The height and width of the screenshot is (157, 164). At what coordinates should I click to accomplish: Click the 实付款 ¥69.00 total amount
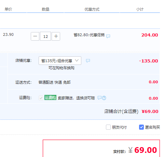coord(142,150)
